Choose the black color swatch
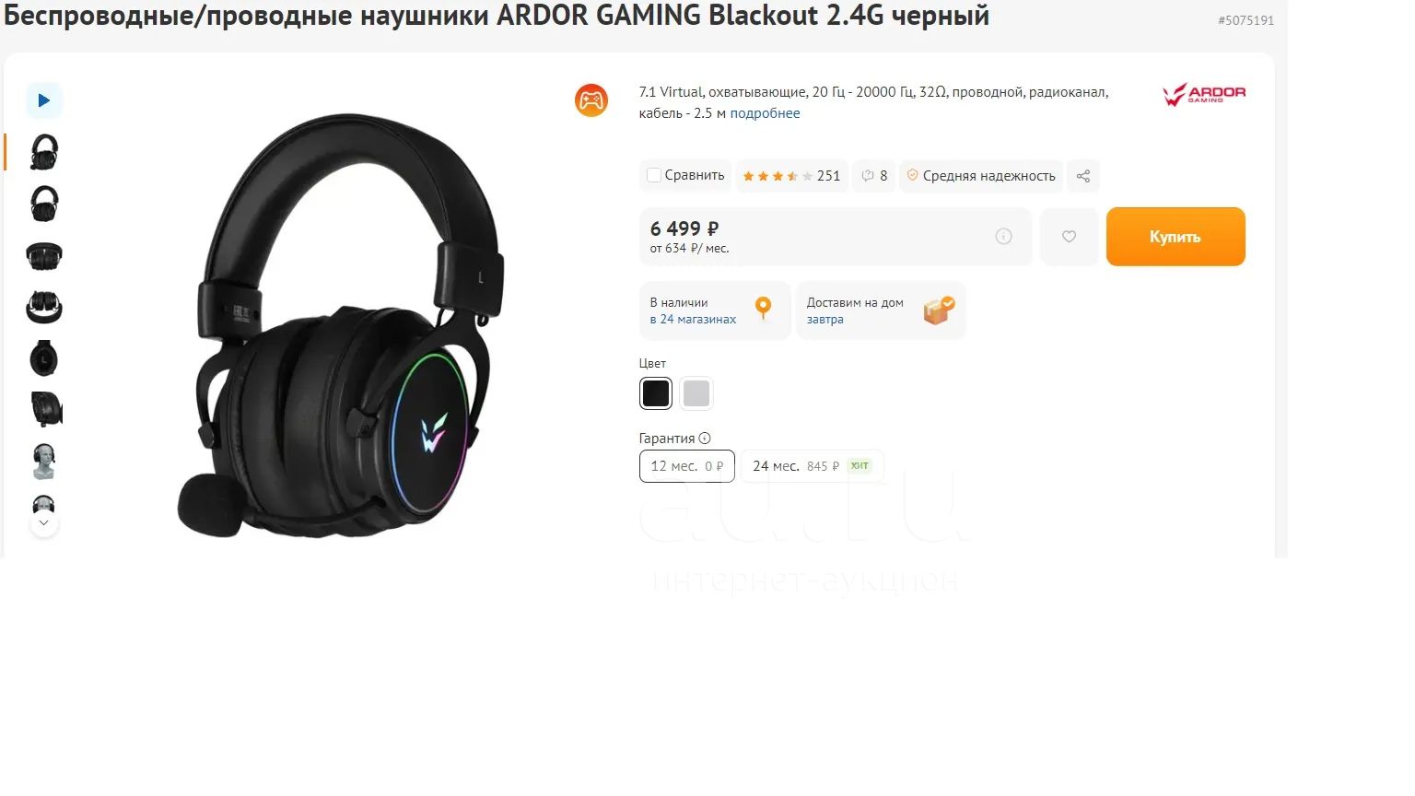The height and width of the screenshot is (796, 1415). pos(656,393)
